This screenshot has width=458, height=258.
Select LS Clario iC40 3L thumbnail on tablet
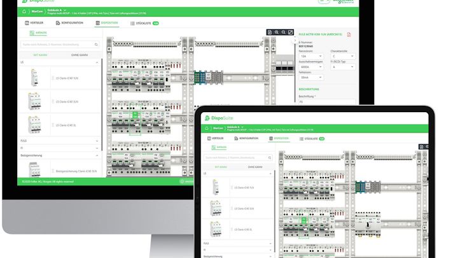(216, 229)
